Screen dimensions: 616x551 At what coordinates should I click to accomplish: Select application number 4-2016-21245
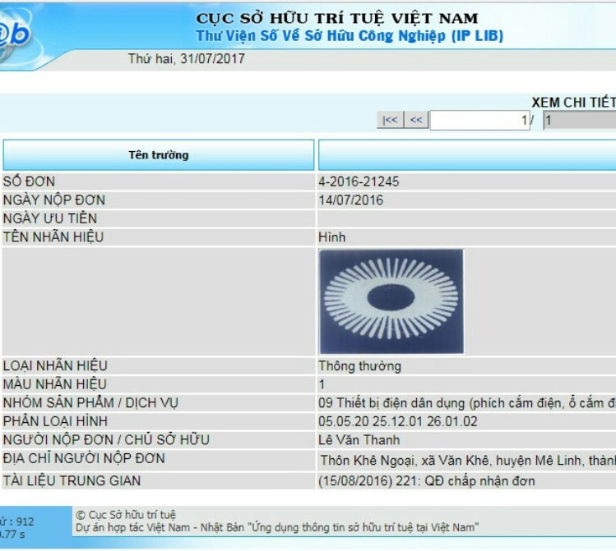click(x=359, y=181)
